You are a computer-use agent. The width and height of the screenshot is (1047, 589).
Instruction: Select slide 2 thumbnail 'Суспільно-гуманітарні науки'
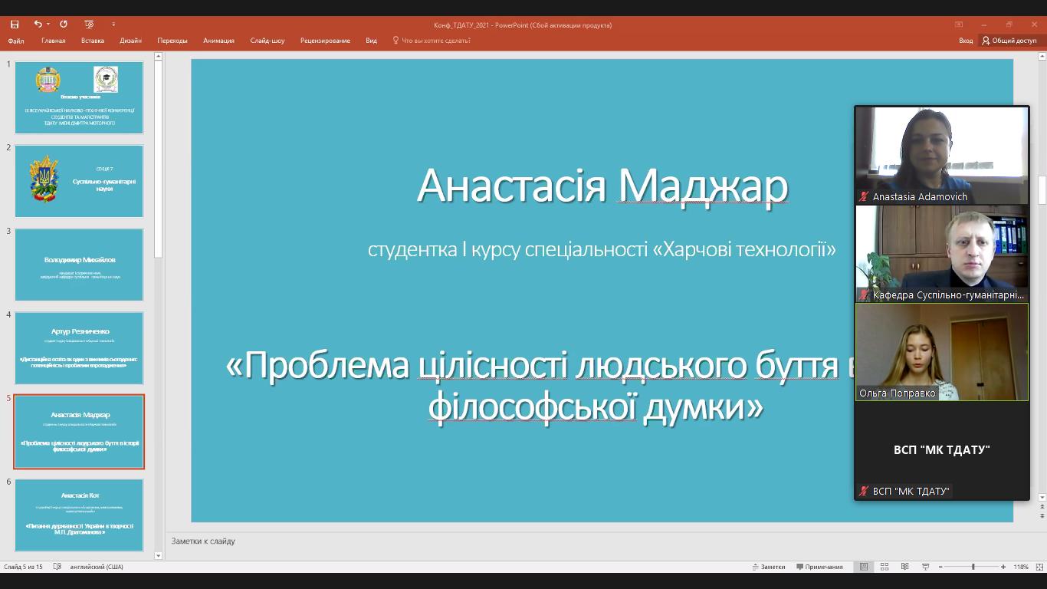[79, 181]
